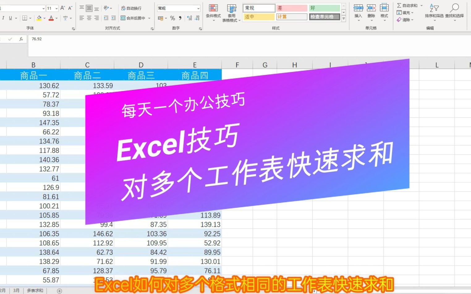Open the 插入 insert cells menu

358,13
